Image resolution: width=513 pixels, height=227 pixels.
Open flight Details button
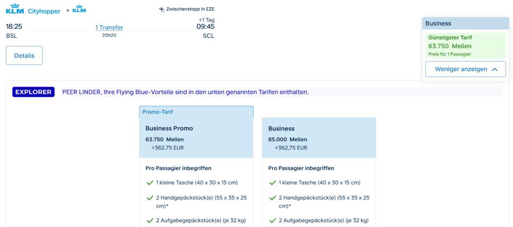click(24, 55)
